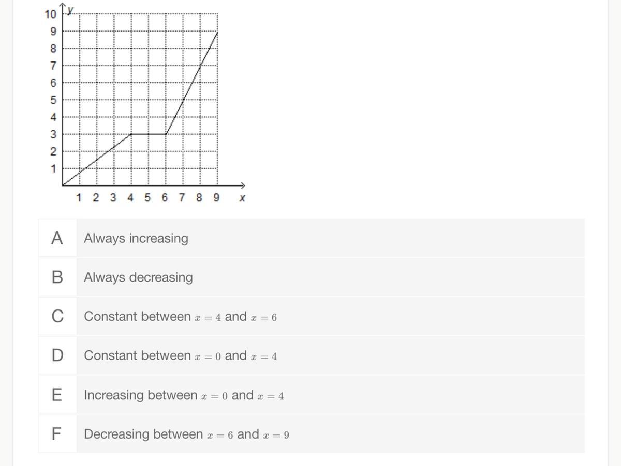621x466 pixels.
Task: Select answer choice letter E
Action: coord(57,395)
